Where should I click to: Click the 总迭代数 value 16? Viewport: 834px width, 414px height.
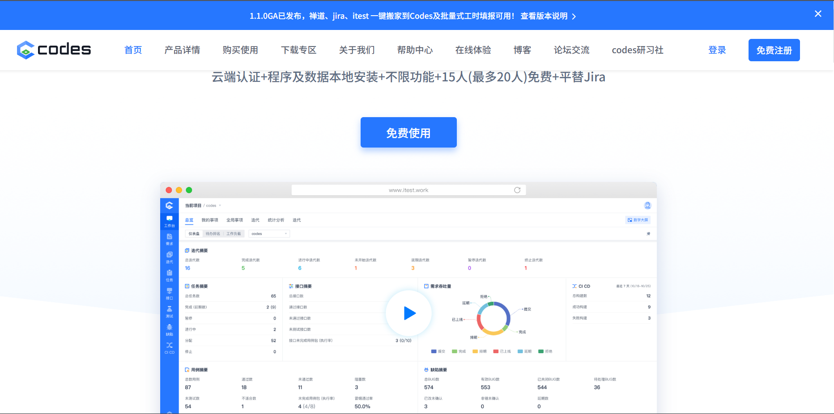pos(187,268)
